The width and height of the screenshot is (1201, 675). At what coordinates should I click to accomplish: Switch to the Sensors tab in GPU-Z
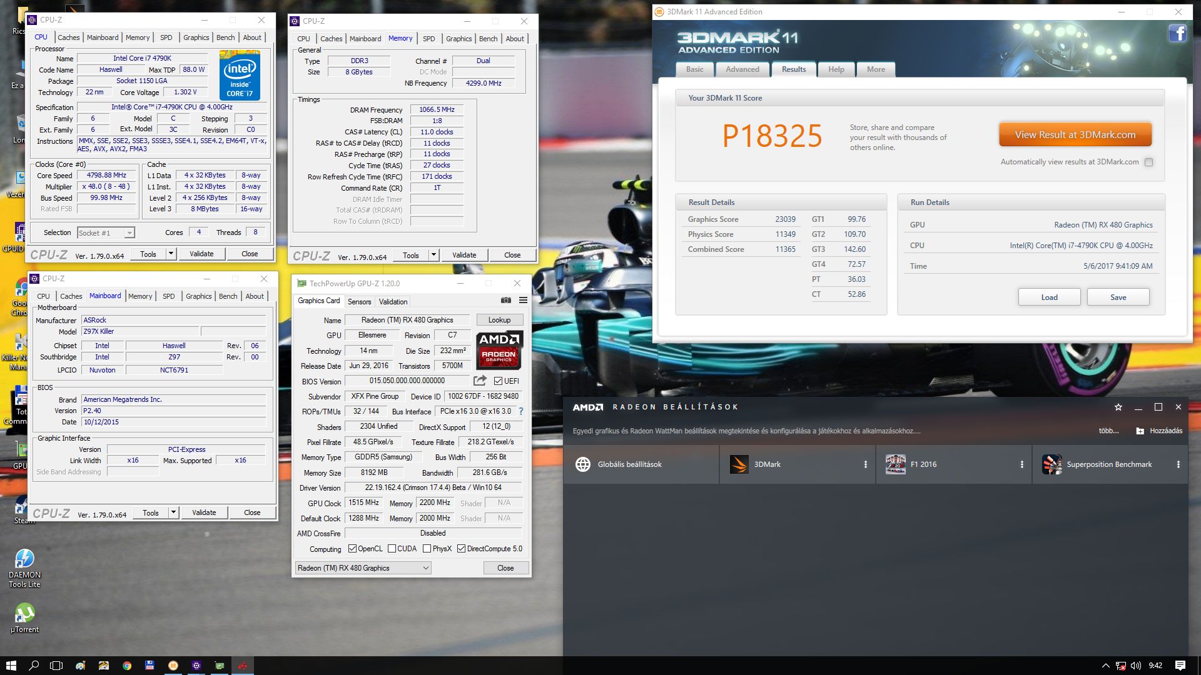[x=359, y=302]
